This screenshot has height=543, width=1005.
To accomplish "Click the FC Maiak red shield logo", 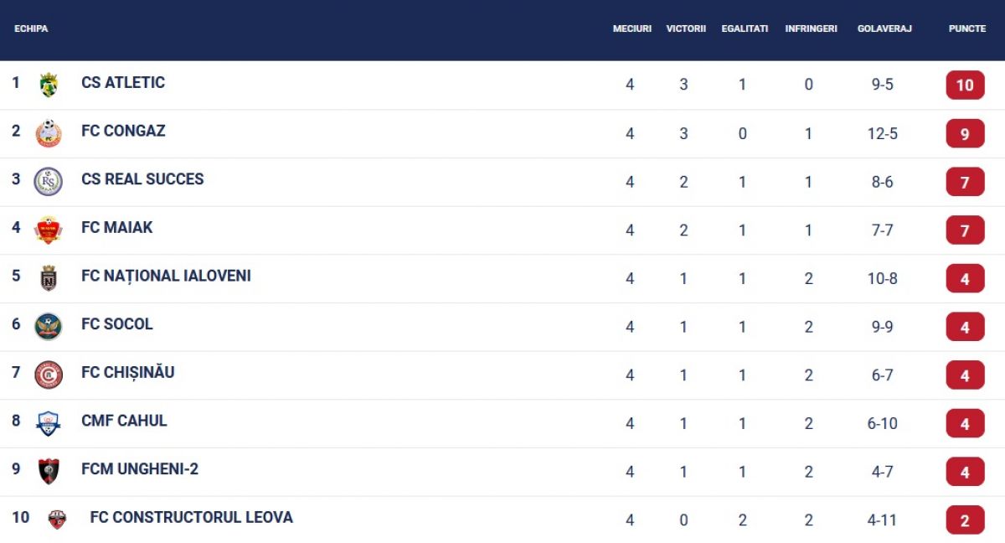I will pos(49,230).
